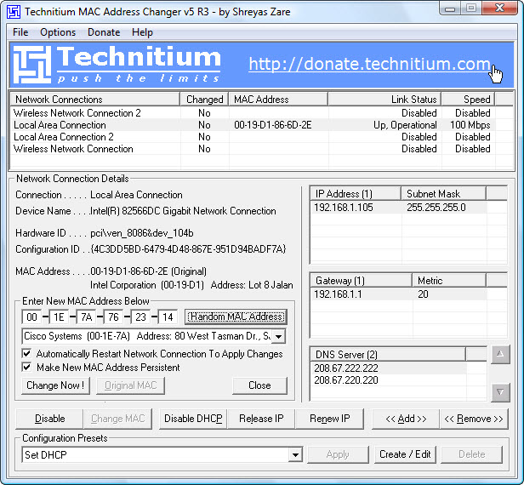This screenshot has width=524, height=485.
Task: Click the DNS server move up arrow
Action: point(501,355)
